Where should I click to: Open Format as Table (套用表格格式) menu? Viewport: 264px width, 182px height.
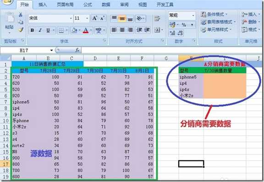(218, 22)
